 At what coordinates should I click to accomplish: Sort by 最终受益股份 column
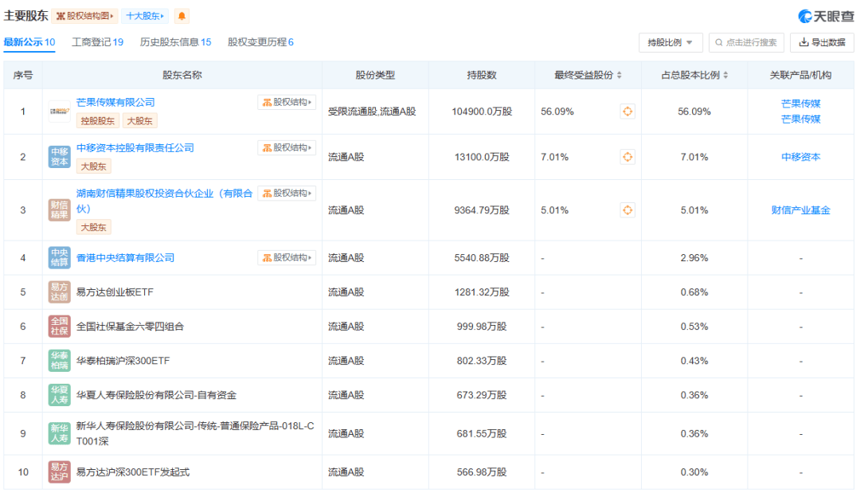(620, 76)
